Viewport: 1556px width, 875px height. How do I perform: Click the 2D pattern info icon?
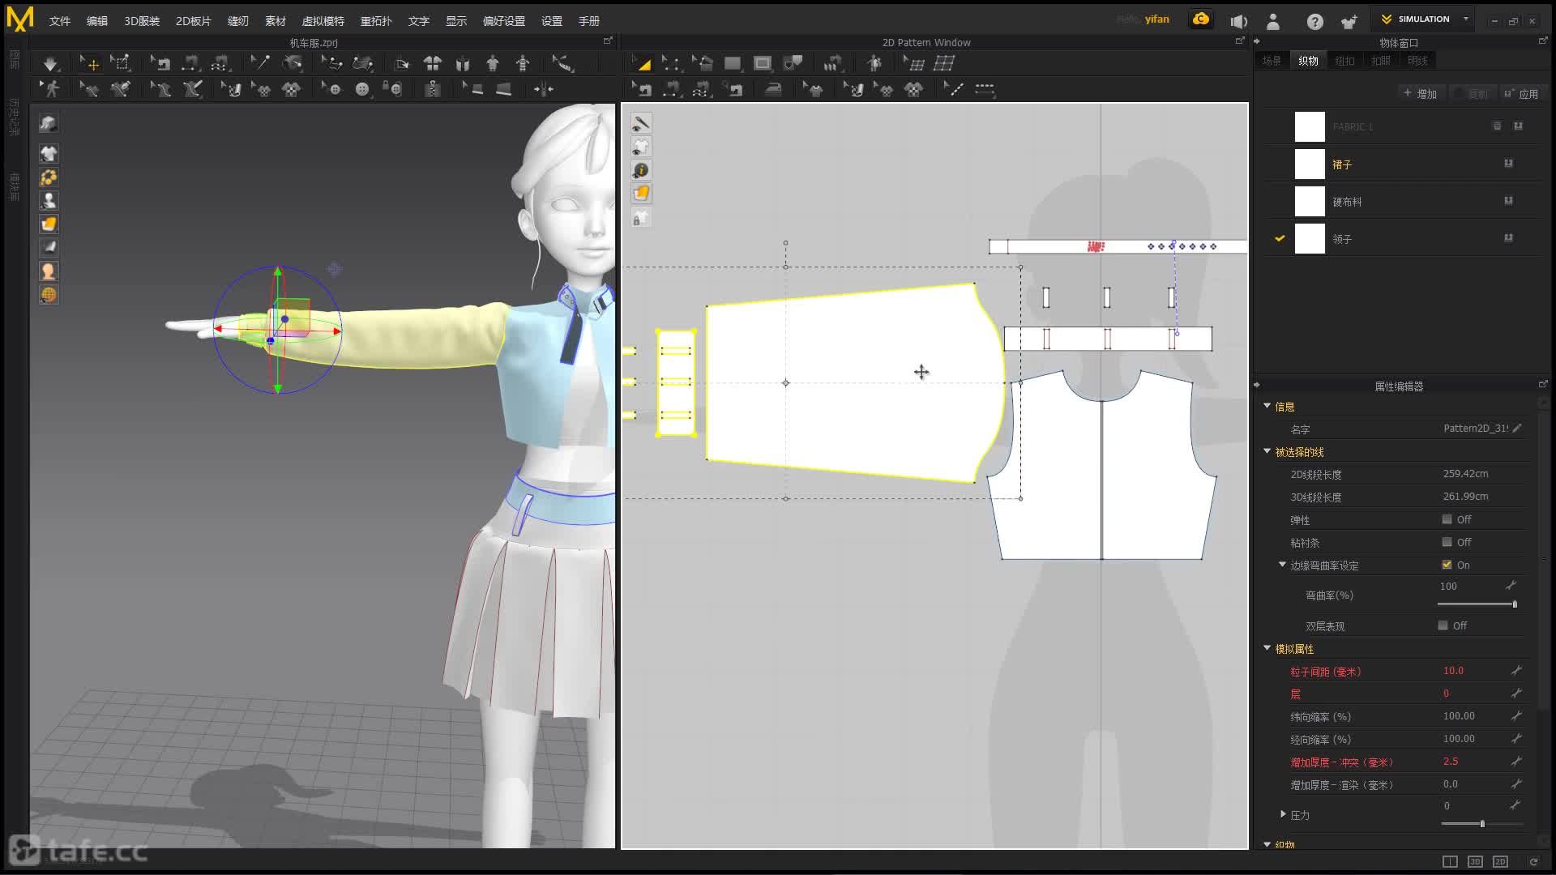(641, 170)
